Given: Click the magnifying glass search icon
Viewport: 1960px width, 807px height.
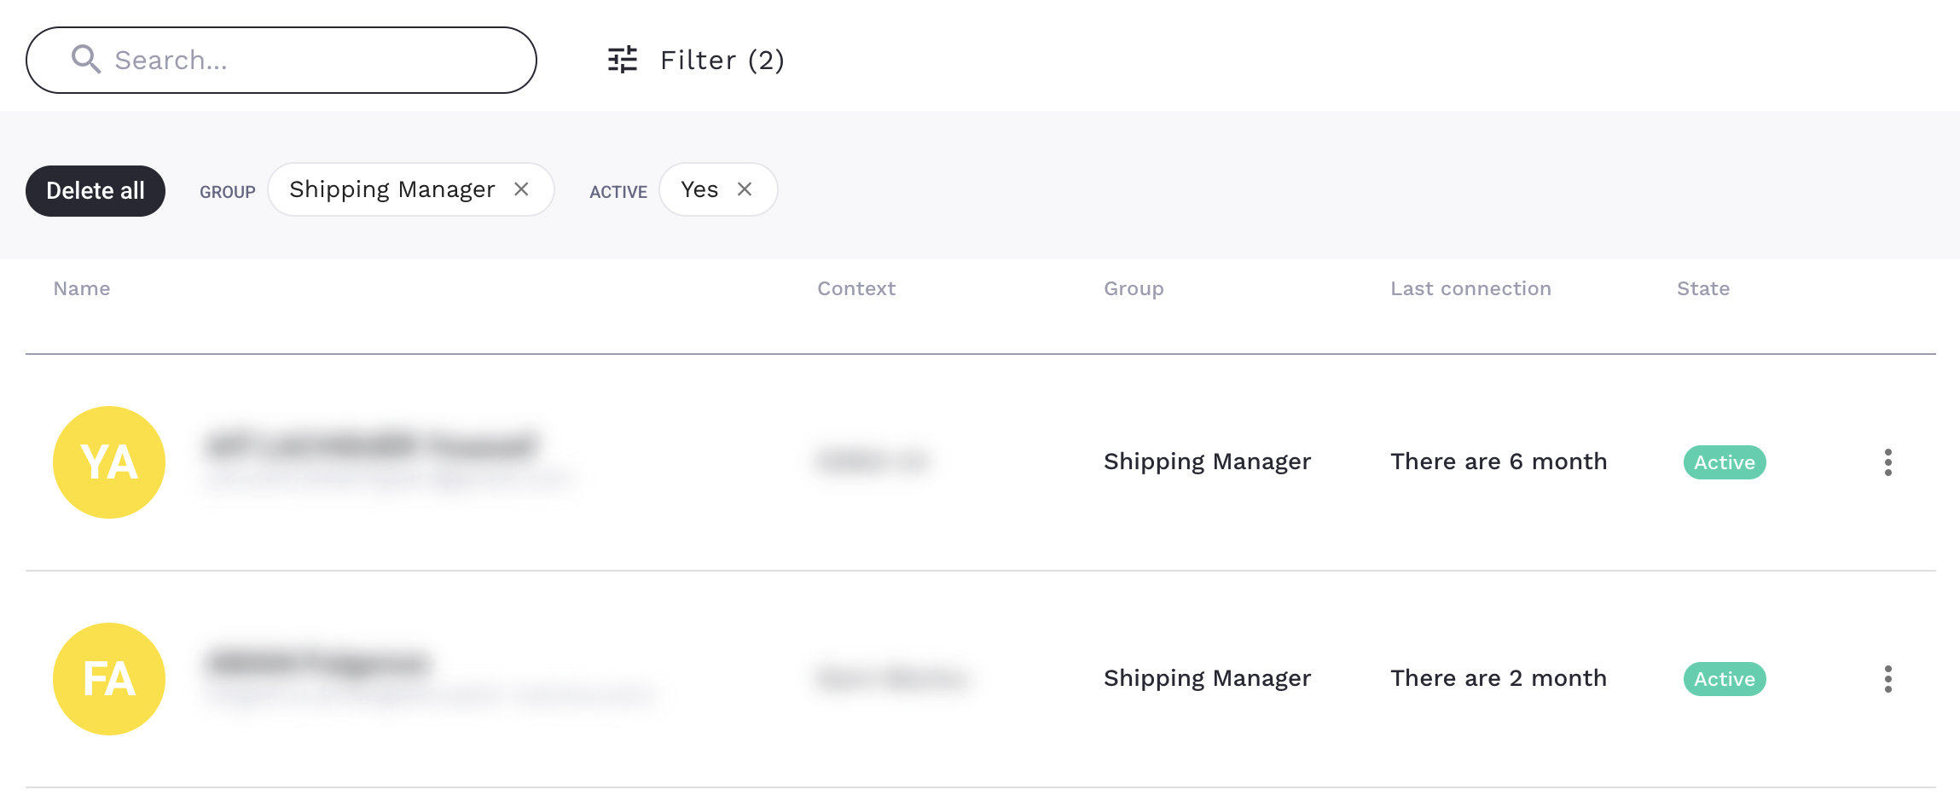Looking at the screenshot, I should [x=86, y=60].
